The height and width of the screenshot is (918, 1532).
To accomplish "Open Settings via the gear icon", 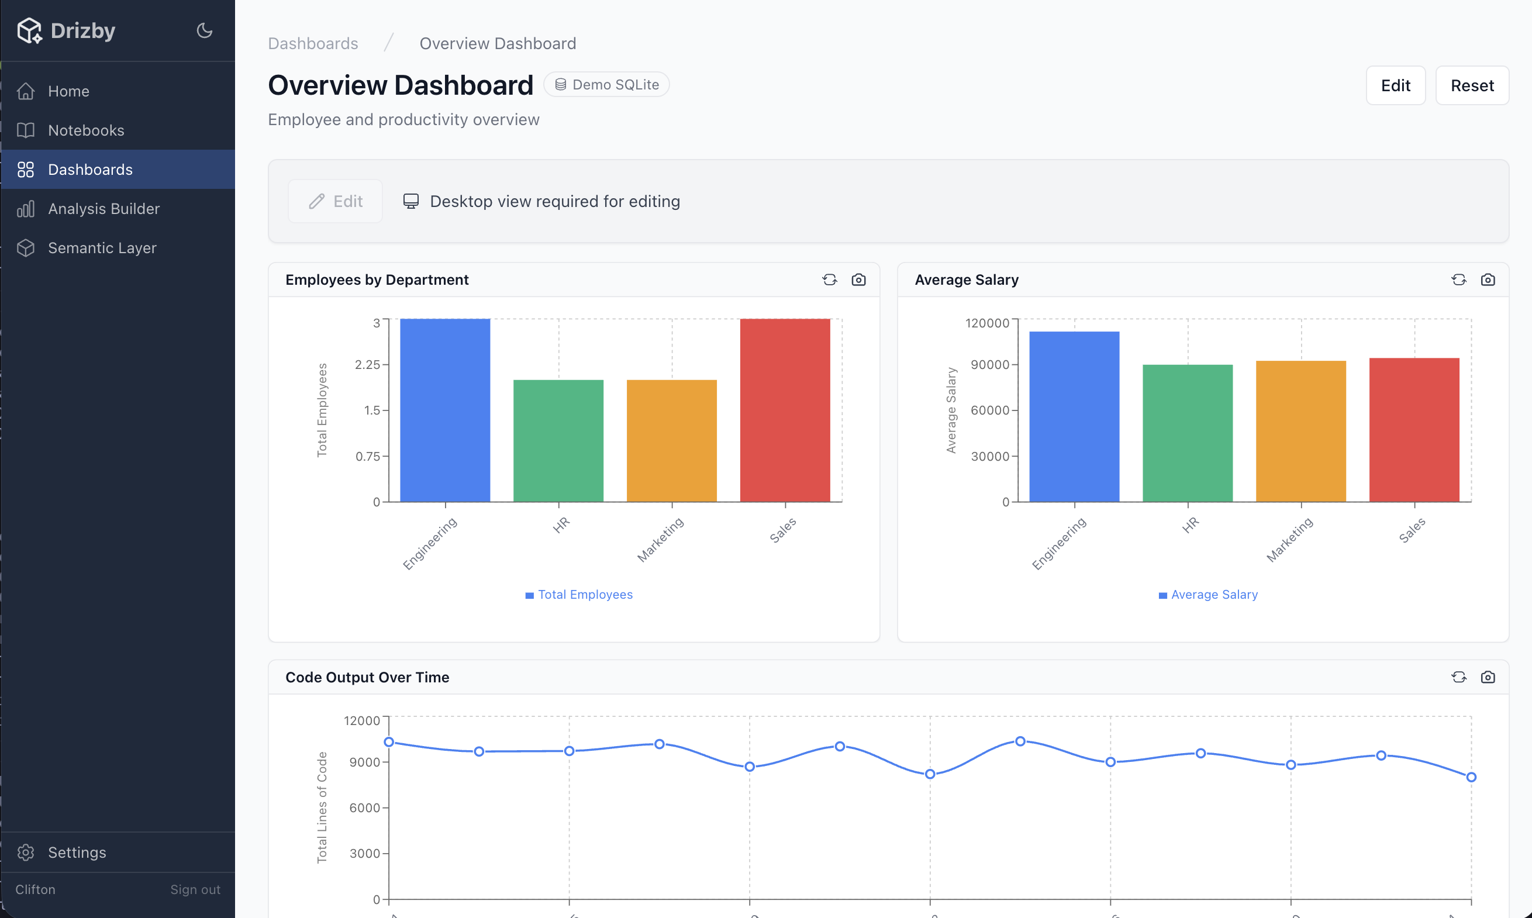I will point(26,852).
